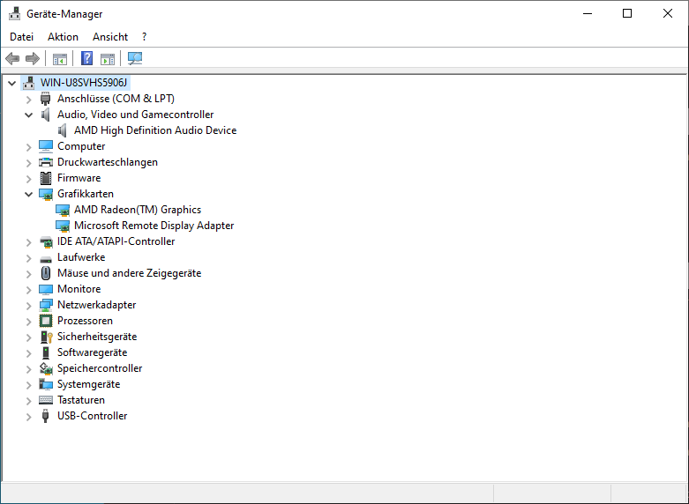Click the Druckwarteschlangen printer icon

(x=46, y=162)
